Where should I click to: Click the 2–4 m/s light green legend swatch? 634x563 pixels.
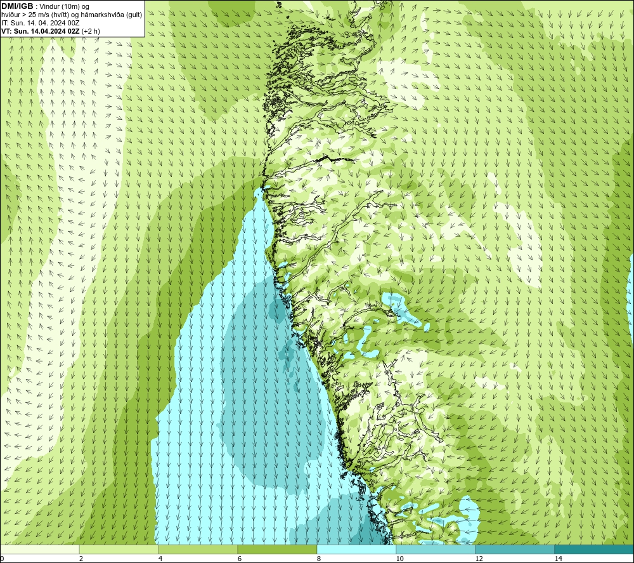click(x=119, y=550)
